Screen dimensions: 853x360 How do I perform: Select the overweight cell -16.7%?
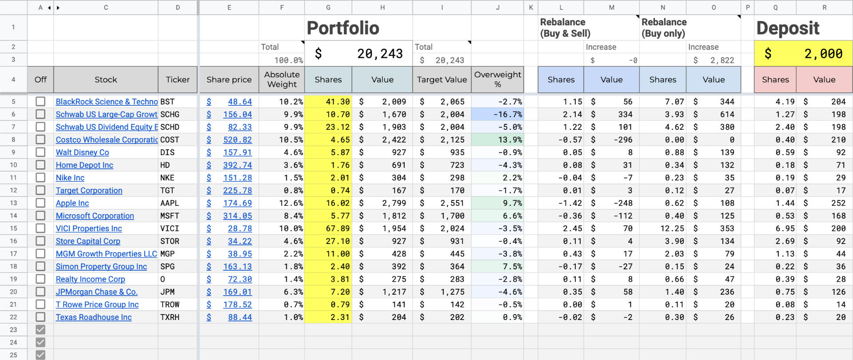point(498,114)
